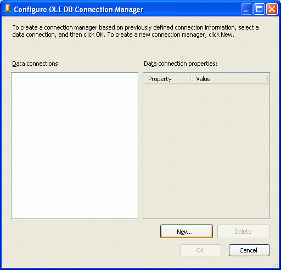Create a connection with the New... button

coord(187,232)
